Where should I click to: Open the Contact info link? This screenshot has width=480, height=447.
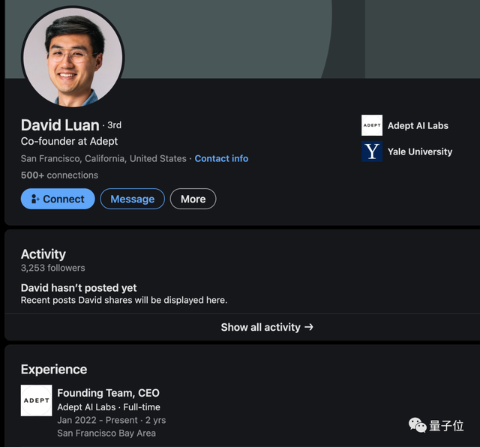point(221,159)
